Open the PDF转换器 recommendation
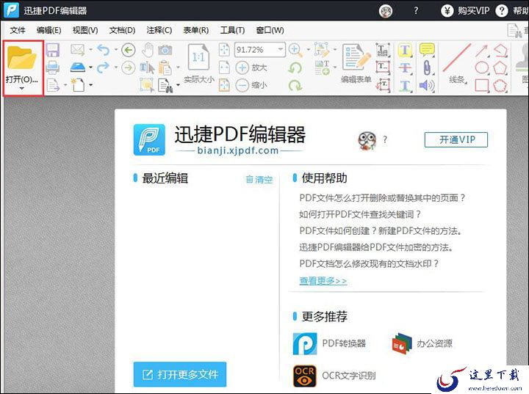Screen dimensions: 529x394 329,343
